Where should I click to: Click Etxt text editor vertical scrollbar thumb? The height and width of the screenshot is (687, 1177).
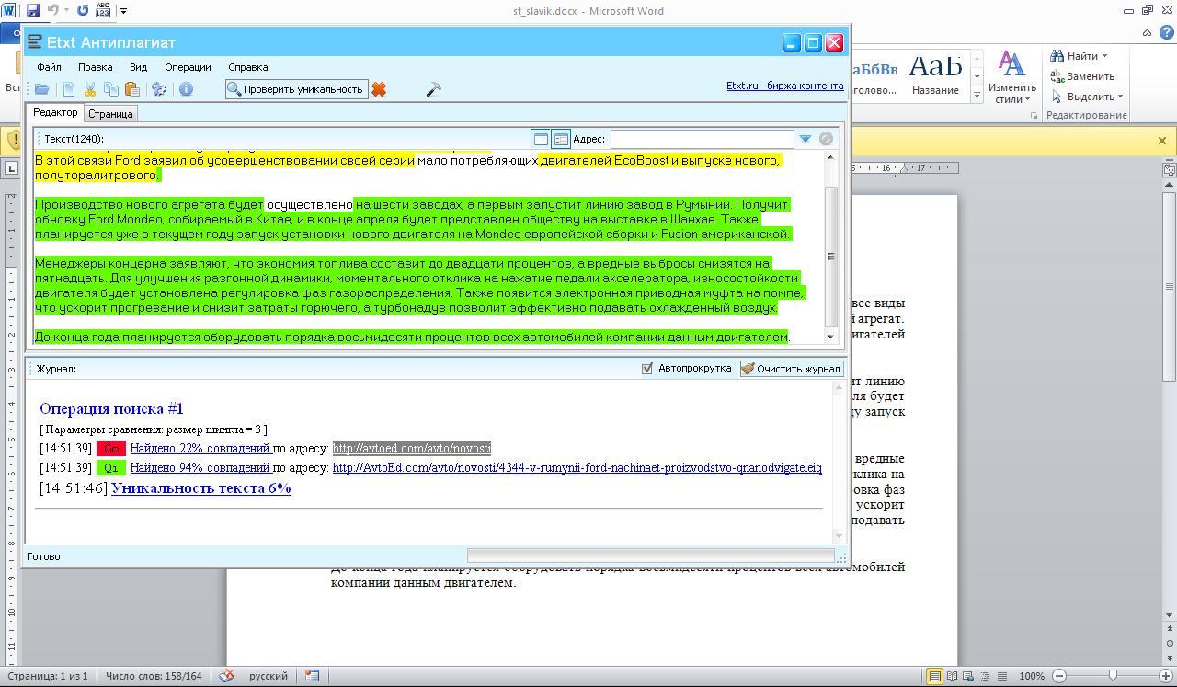tap(831, 256)
